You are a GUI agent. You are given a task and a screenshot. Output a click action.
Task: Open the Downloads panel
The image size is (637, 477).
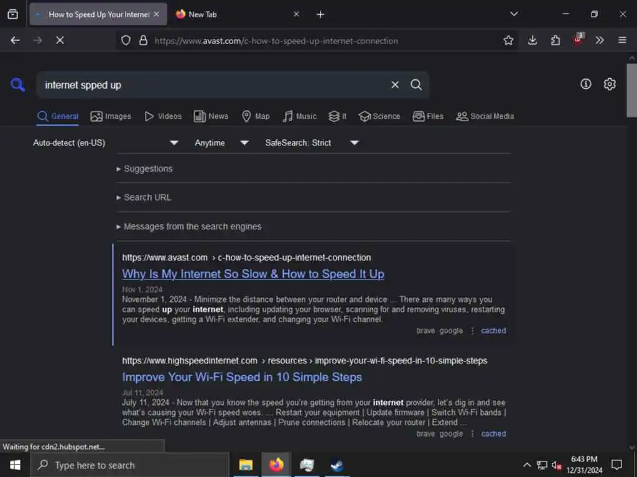(x=532, y=40)
